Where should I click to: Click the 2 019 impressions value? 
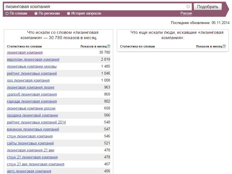[x=106, y=59]
